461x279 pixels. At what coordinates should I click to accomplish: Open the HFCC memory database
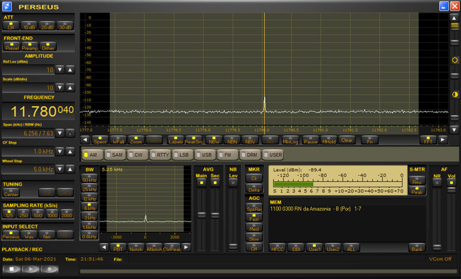(277, 247)
